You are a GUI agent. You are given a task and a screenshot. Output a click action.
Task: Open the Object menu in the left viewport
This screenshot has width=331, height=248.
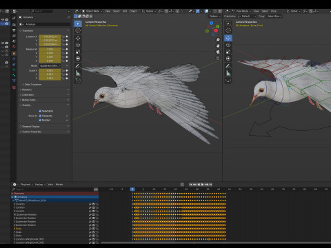(133, 11)
